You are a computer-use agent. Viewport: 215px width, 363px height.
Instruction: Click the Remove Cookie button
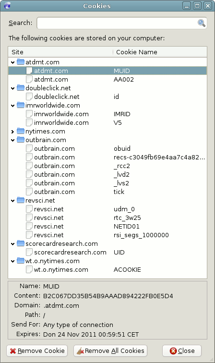coord(37,351)
